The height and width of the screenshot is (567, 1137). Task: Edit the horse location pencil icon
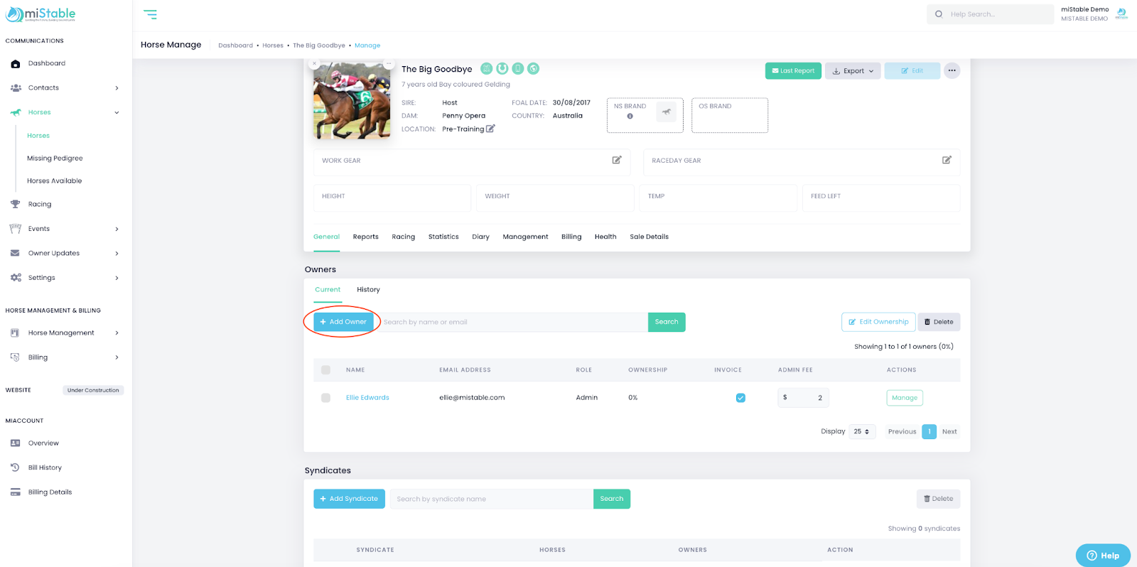coord(490,129)
